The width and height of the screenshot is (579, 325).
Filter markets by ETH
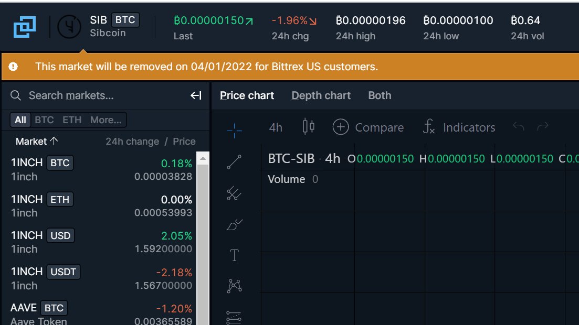coord(71,120)
